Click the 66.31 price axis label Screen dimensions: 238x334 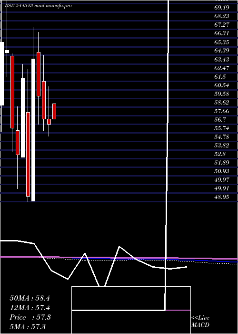(221, 33)
